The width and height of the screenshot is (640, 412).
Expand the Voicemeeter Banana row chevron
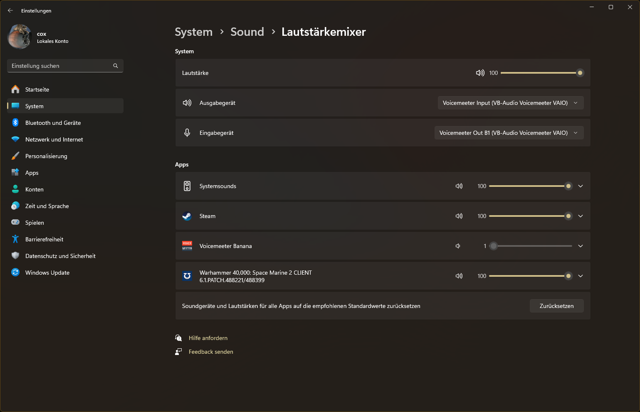(x=581, y=246)
